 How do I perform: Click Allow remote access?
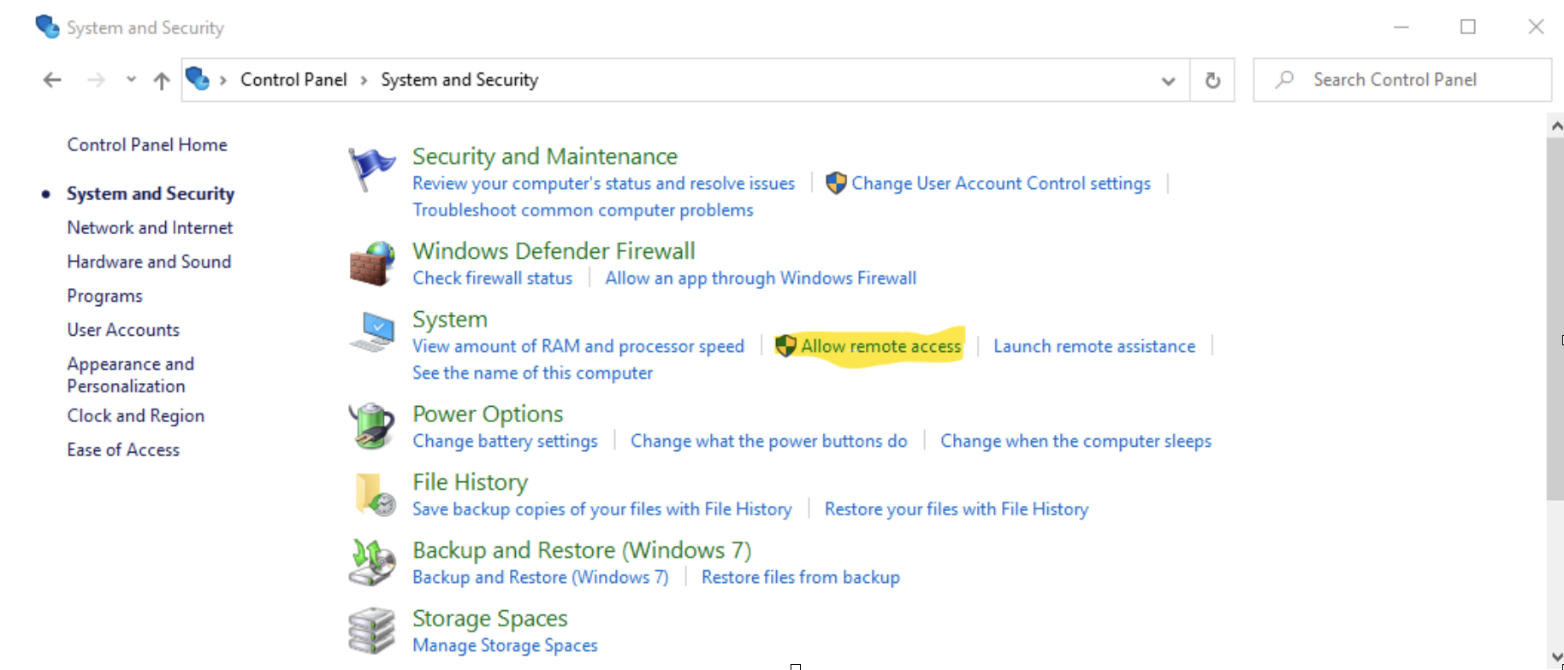point(880,346)
